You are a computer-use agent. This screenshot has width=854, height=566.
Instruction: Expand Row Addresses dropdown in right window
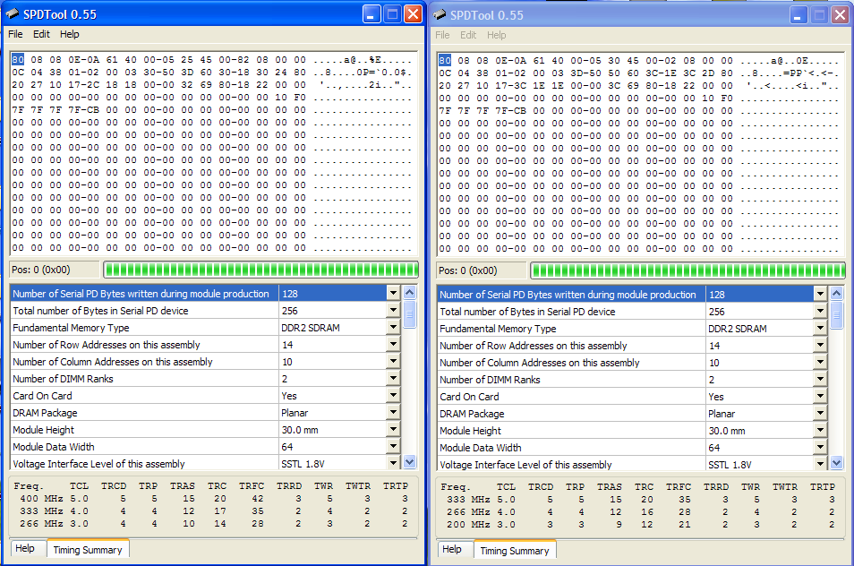[820, 346]
